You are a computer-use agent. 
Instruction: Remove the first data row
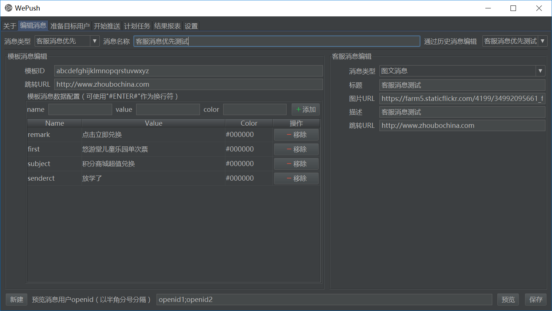coord(296,149)
